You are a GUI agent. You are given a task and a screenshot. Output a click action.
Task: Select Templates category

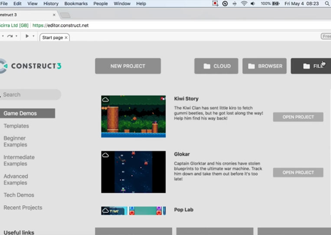16,126
